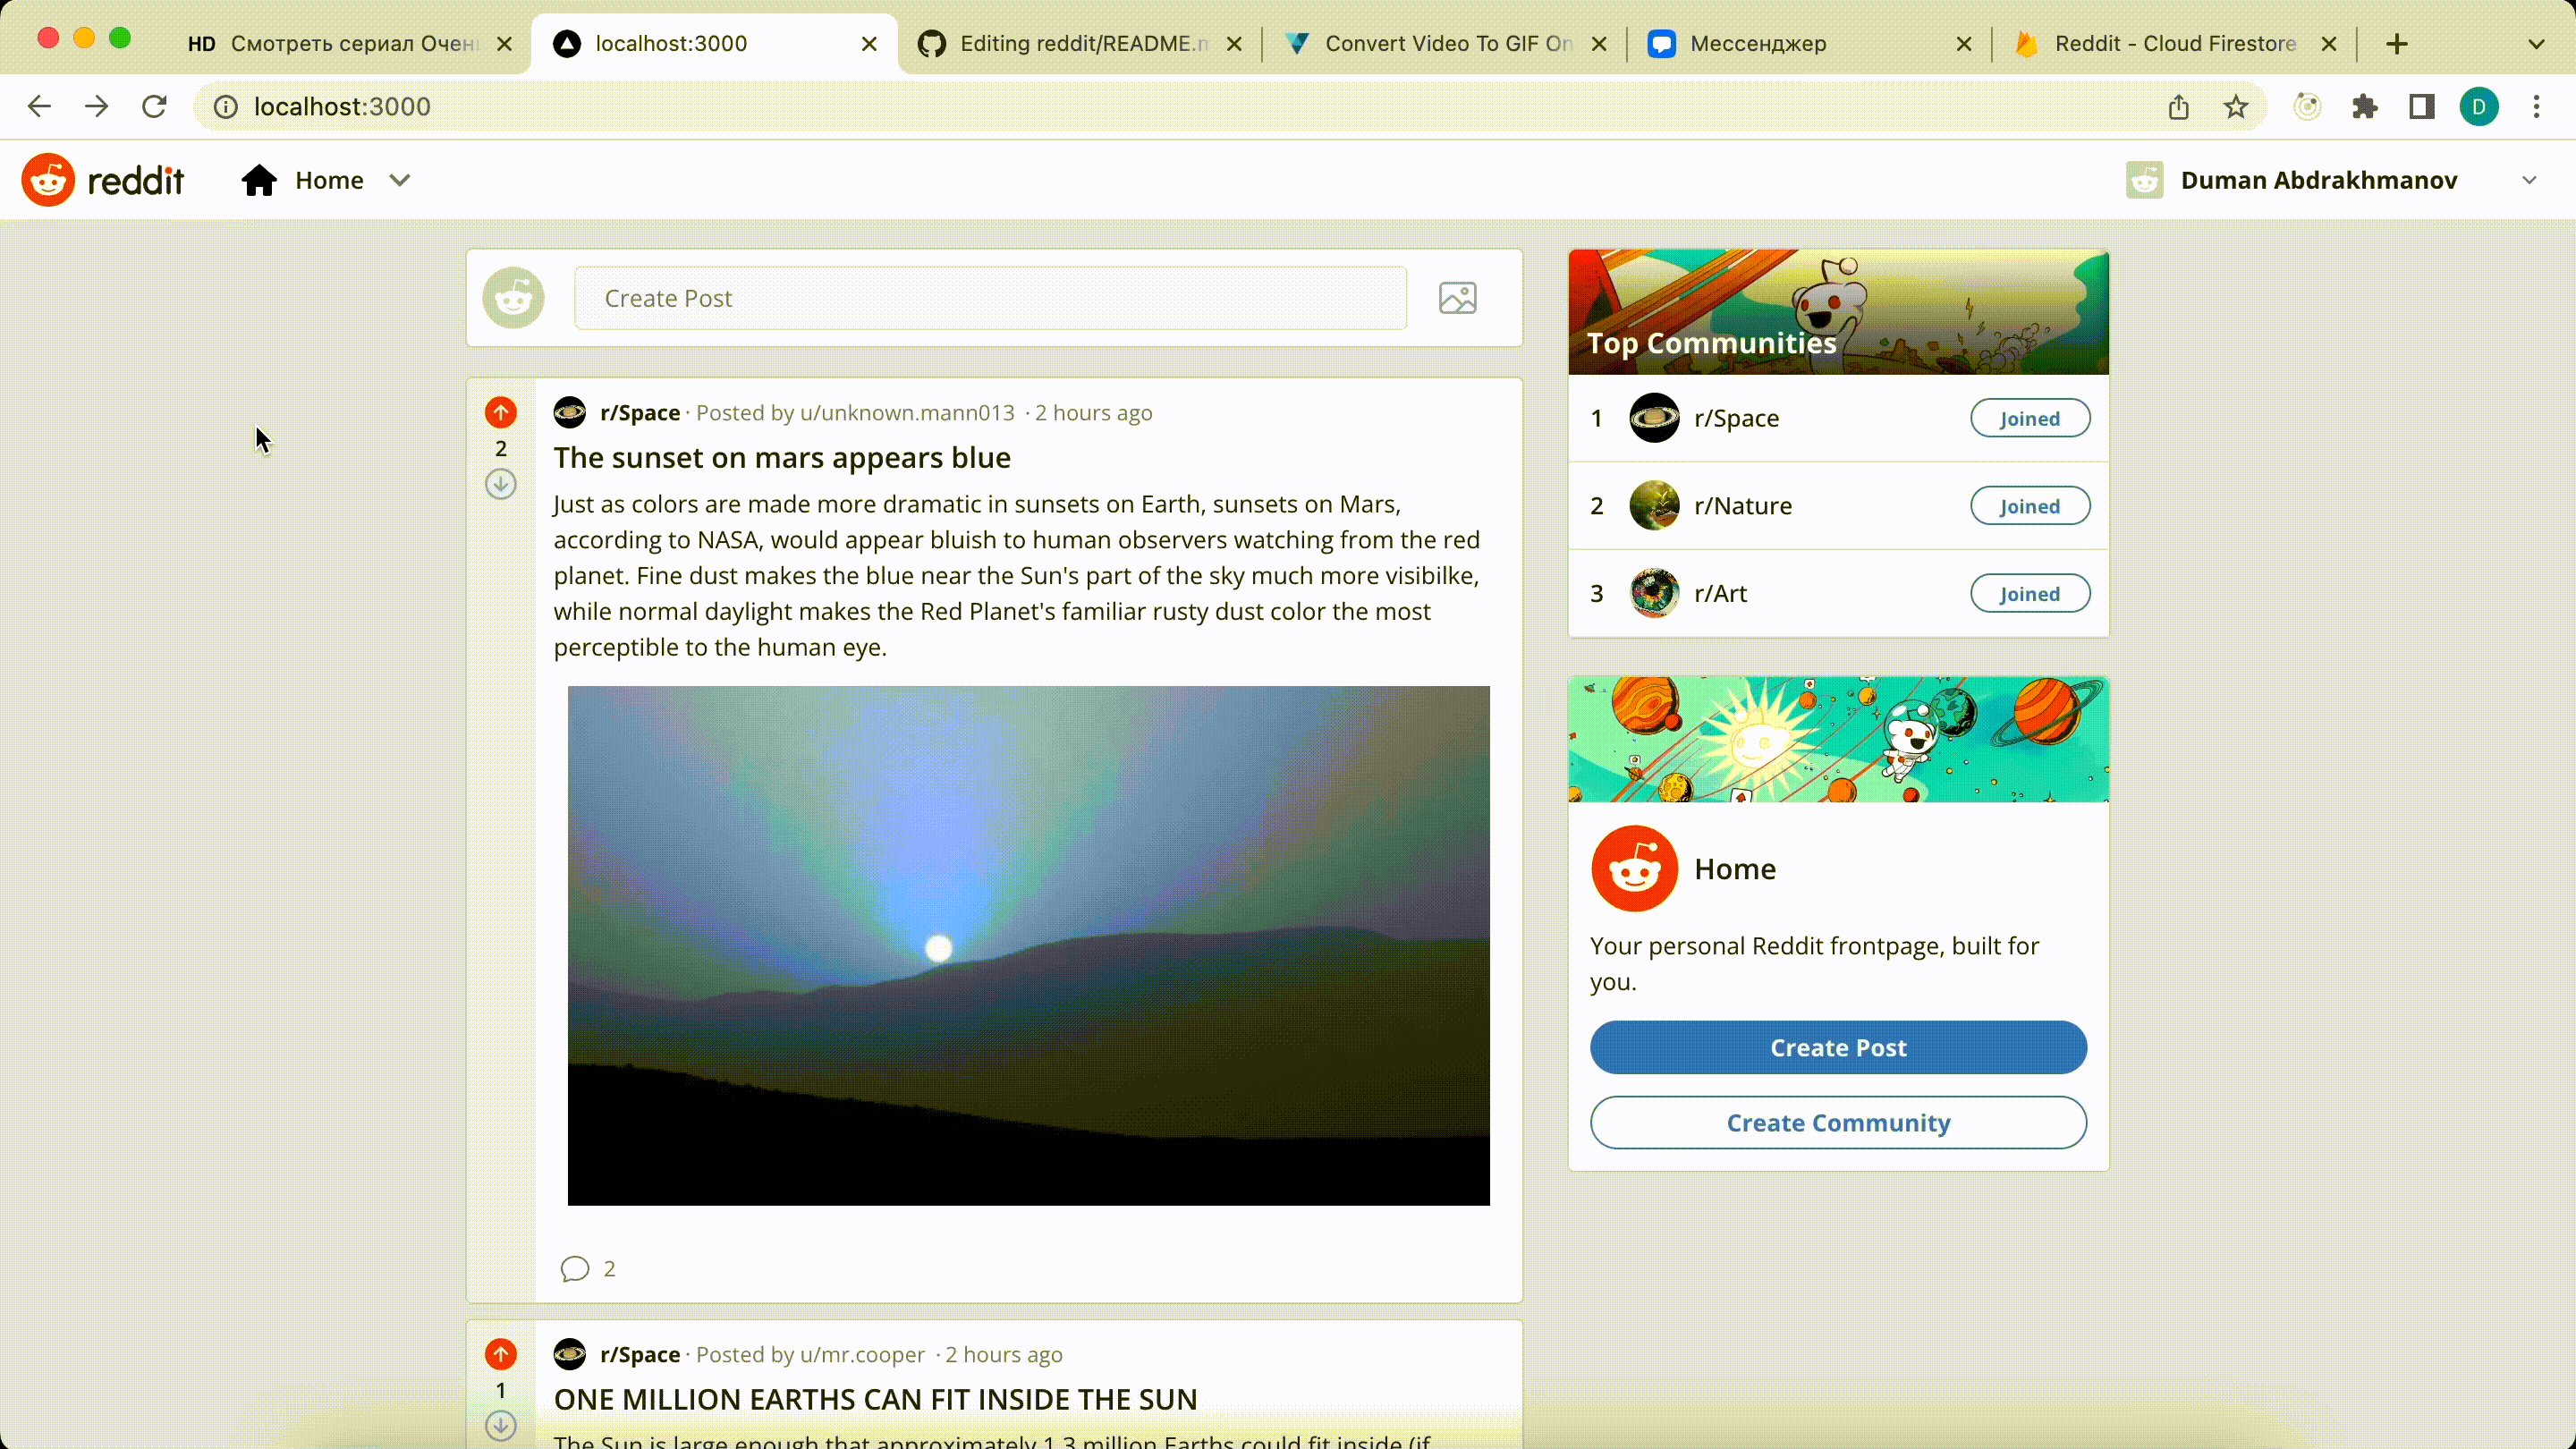Open Chrome profile avatar D
Image resolution: width=2576 pixels, height=1449 pixels.
(2479, 107)
